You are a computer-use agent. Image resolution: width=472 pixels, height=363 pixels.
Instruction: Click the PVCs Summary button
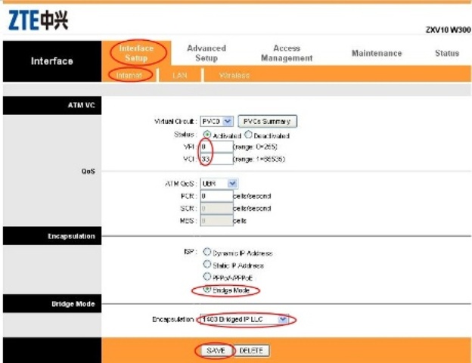267,121
